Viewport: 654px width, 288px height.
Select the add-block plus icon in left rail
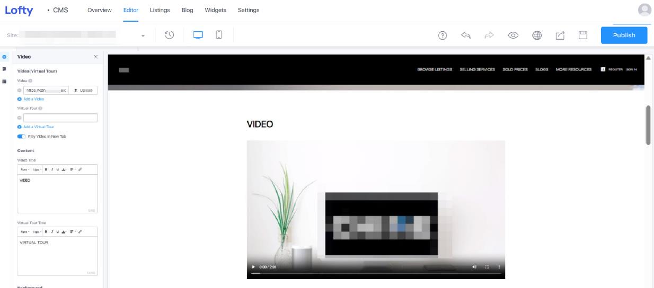point(5,57)
